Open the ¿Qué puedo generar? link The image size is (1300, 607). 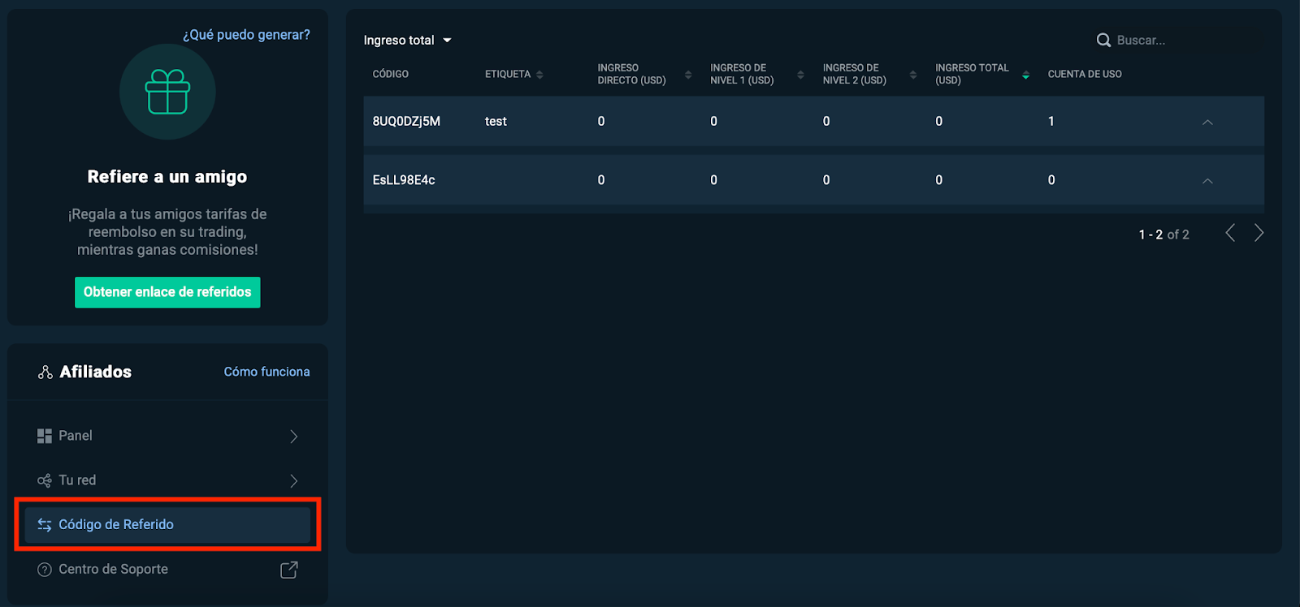(x=246, y=35)
